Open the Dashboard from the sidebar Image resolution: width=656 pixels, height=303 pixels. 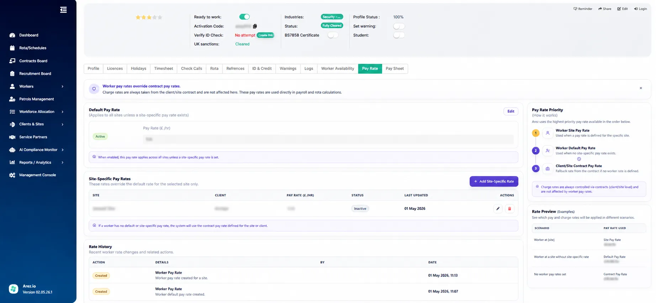pyautogui.click(x=29, y=35)
